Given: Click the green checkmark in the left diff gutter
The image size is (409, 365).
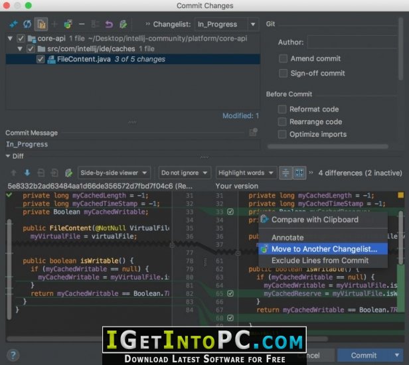Looking at the screenshot, I should [x=9, y=194].
